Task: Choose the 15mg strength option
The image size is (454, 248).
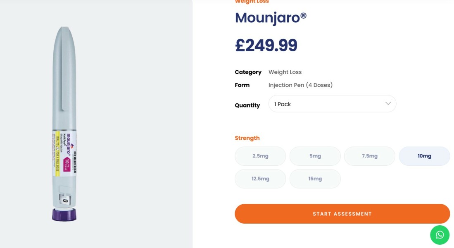Action: coord(315,179)
